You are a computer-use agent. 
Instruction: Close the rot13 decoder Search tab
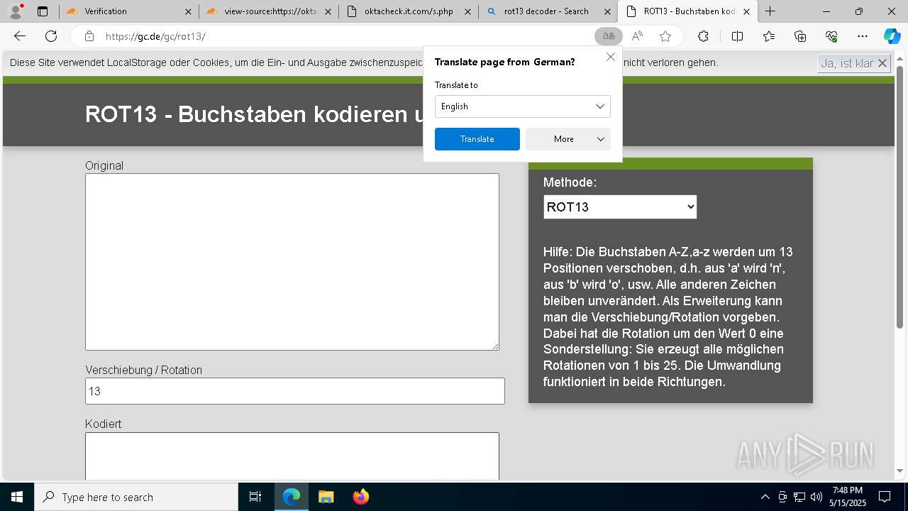click(607, 11)
